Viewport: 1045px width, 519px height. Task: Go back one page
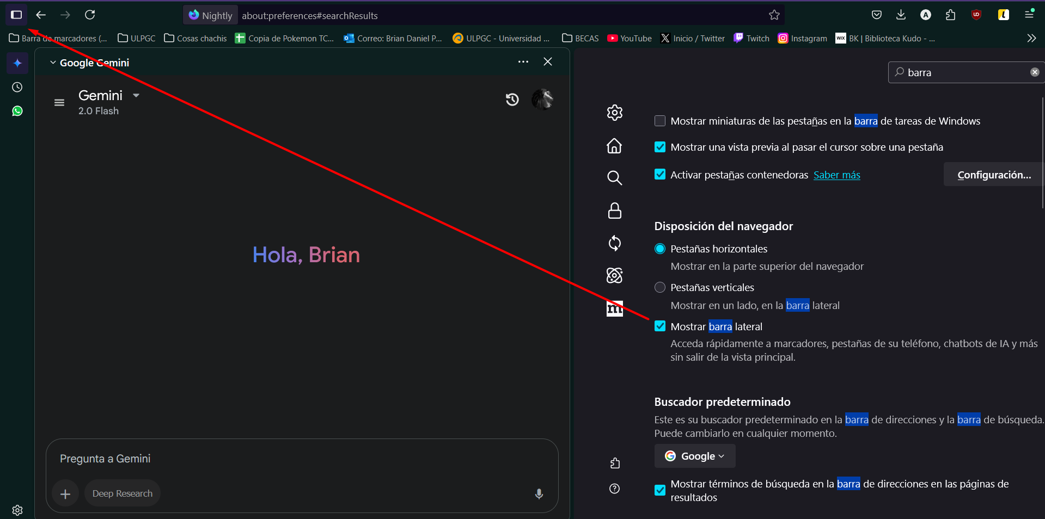[41, 15]
